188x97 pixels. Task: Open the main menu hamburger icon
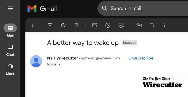(x=10, y=8)
